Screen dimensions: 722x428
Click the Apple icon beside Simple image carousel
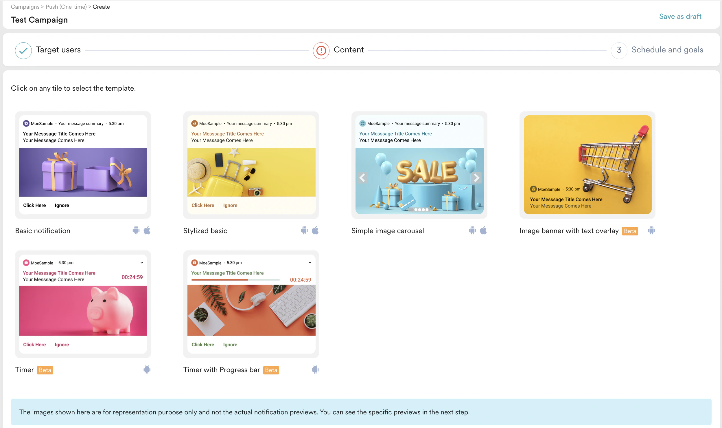pyautogui.click(x=483, y=231)
